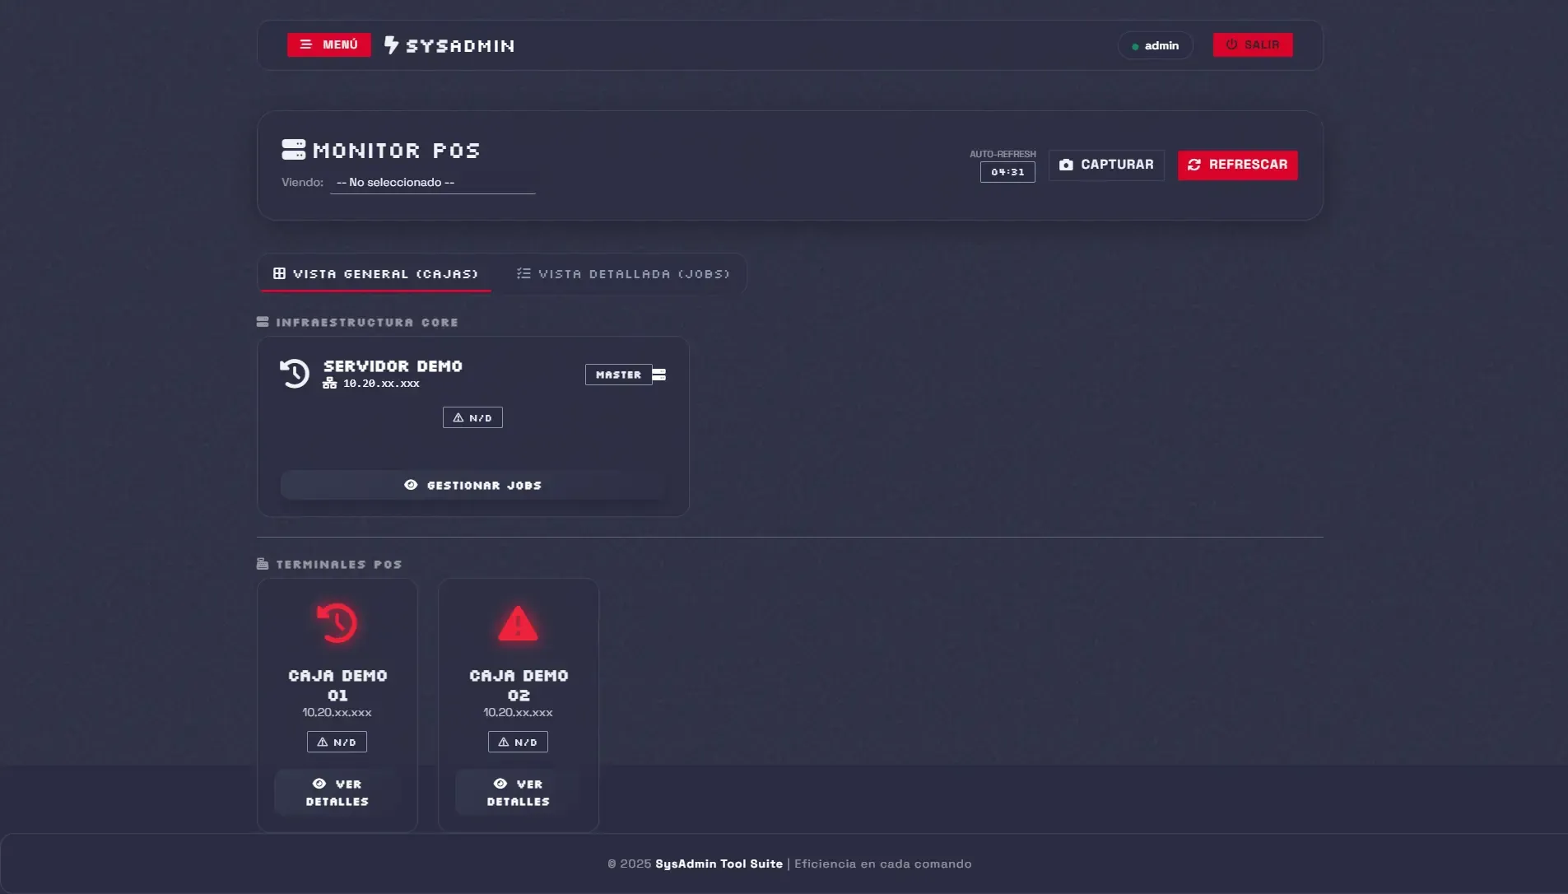Image resolution: width=1568 pixels, height=894 pixels.
Task: Click the Monitor POS server icon
Action: click(294, 150)
